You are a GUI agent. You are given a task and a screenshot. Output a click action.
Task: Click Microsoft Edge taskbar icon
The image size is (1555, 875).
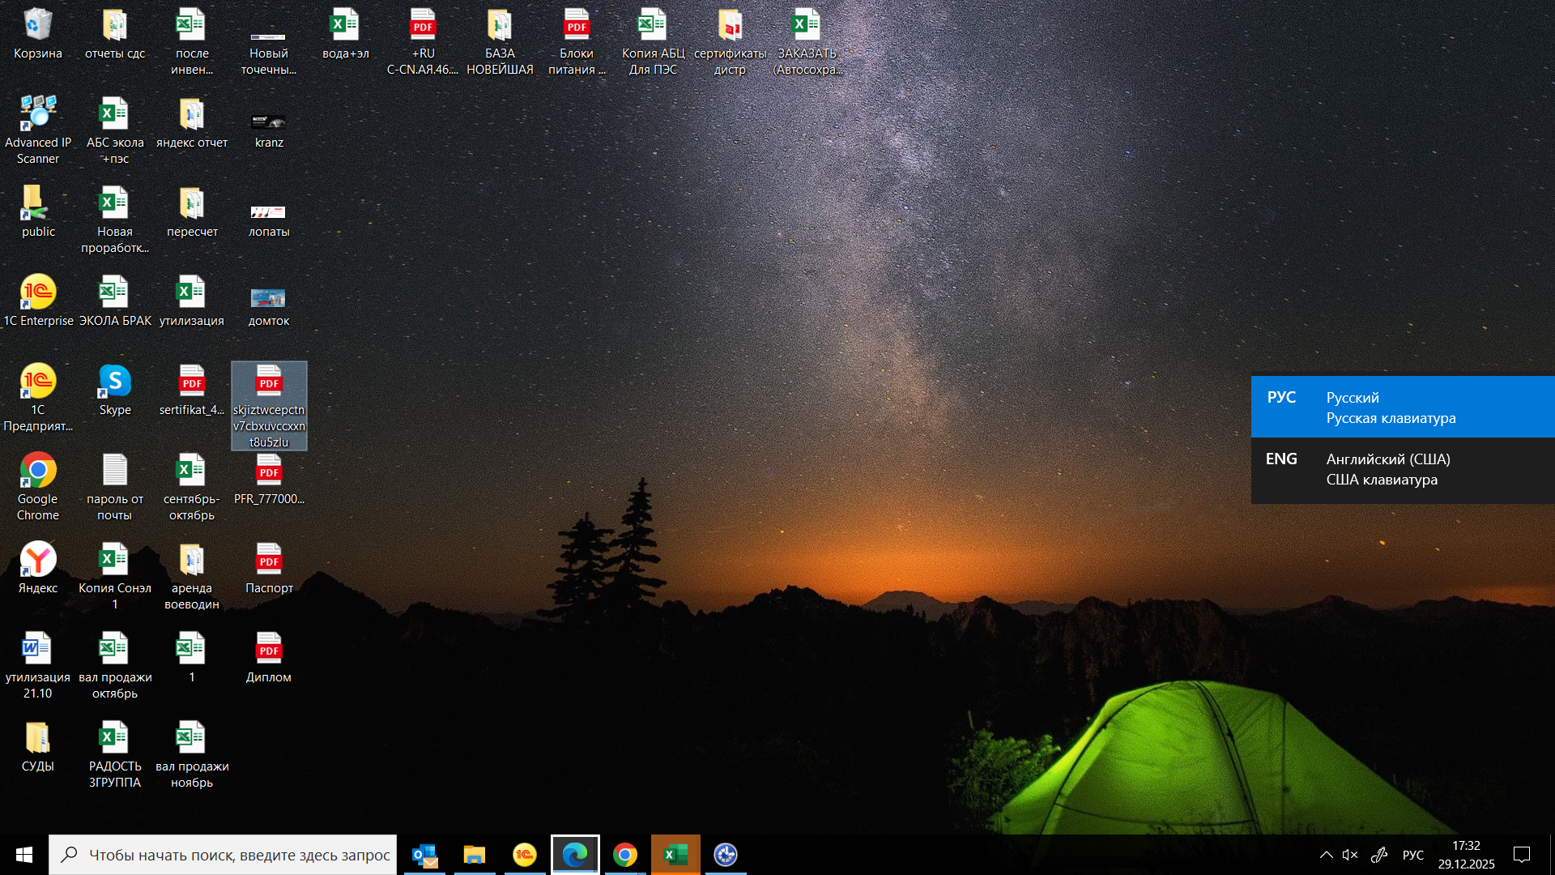point(575,855)
